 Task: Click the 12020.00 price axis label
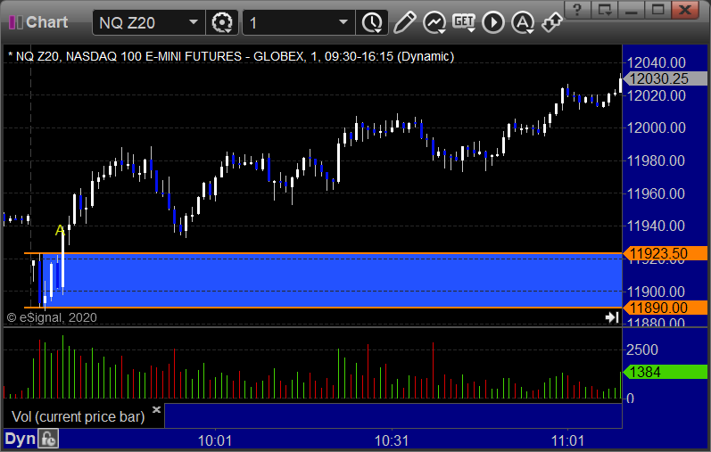point(656,95)
